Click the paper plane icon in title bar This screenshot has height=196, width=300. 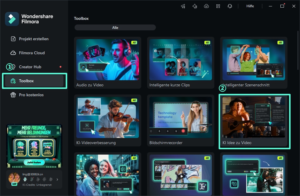[183, 6]
